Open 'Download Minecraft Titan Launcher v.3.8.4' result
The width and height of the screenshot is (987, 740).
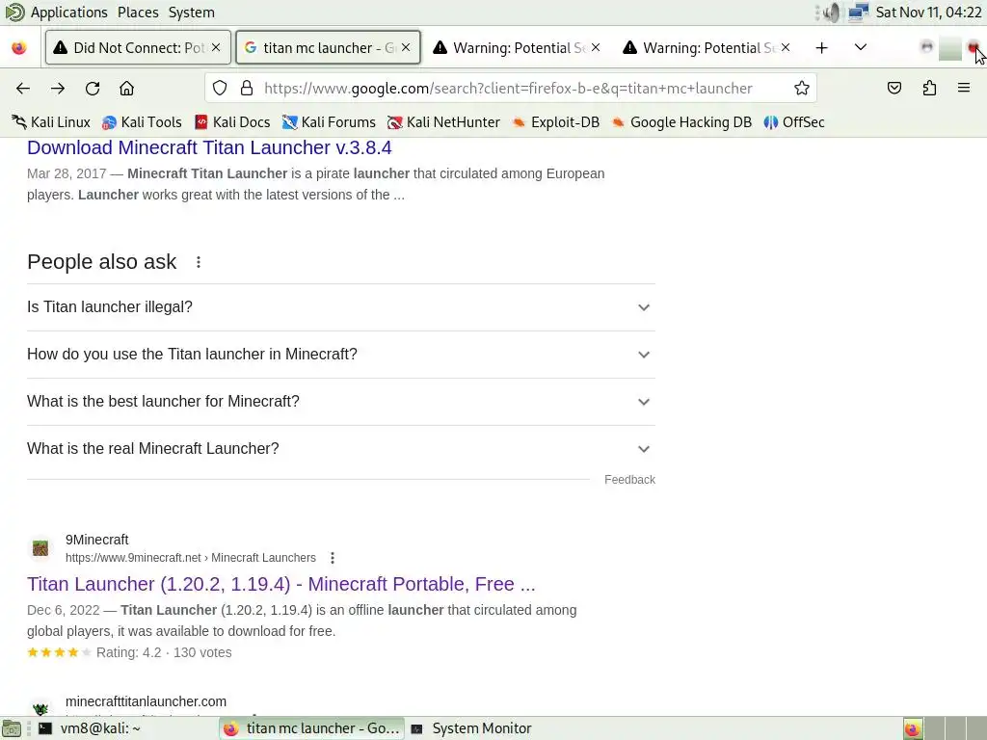209,147
